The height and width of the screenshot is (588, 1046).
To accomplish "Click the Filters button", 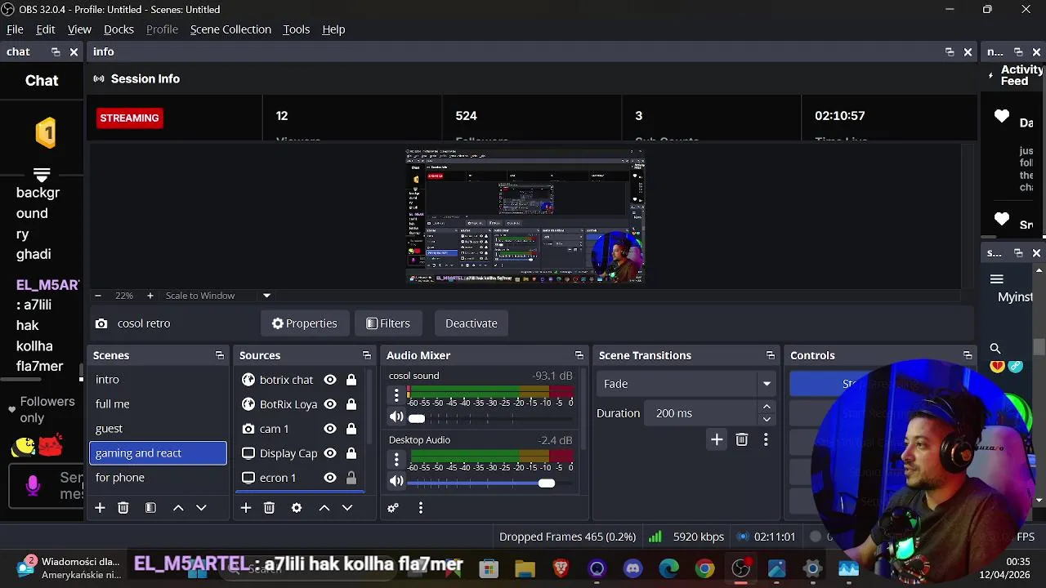I will tap(388, 323).
